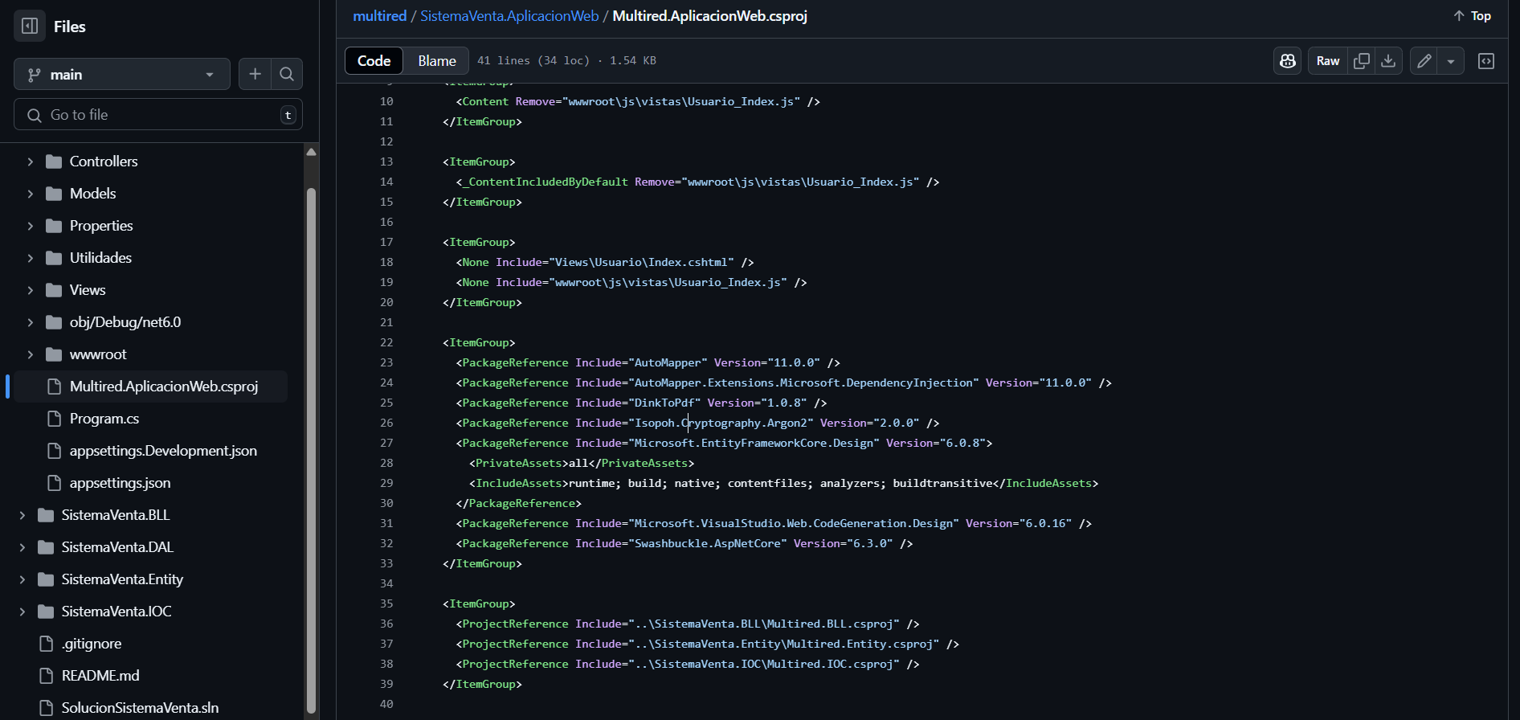
Task: Add a new file with plus icon
Action: point(255,74)
